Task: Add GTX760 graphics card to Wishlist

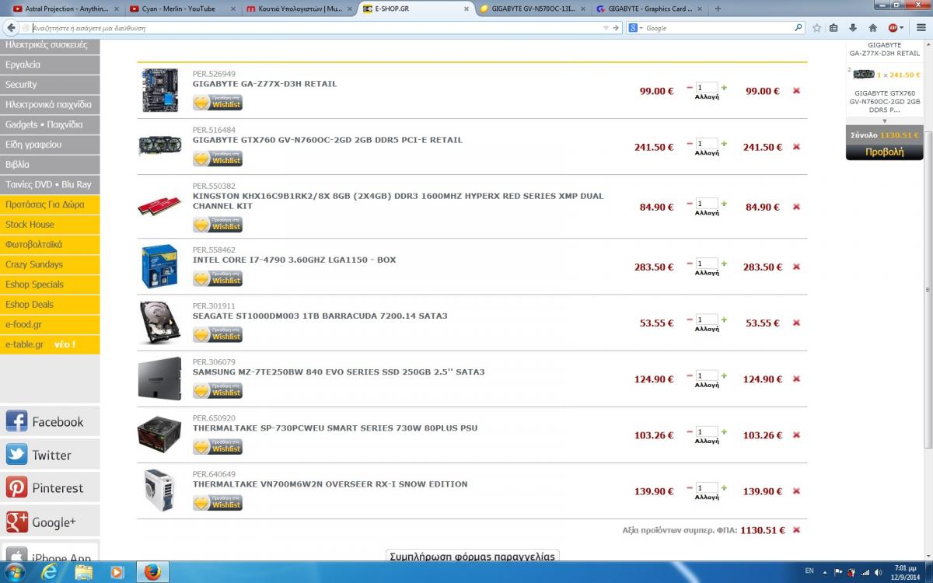Action: 218,159
